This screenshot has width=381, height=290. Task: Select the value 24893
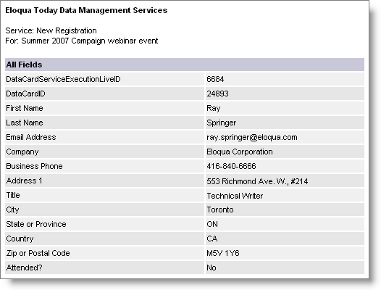(217, 94)
